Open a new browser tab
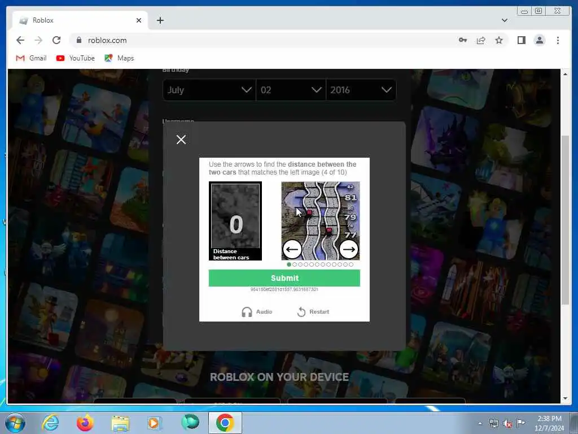 click(160, 20)
